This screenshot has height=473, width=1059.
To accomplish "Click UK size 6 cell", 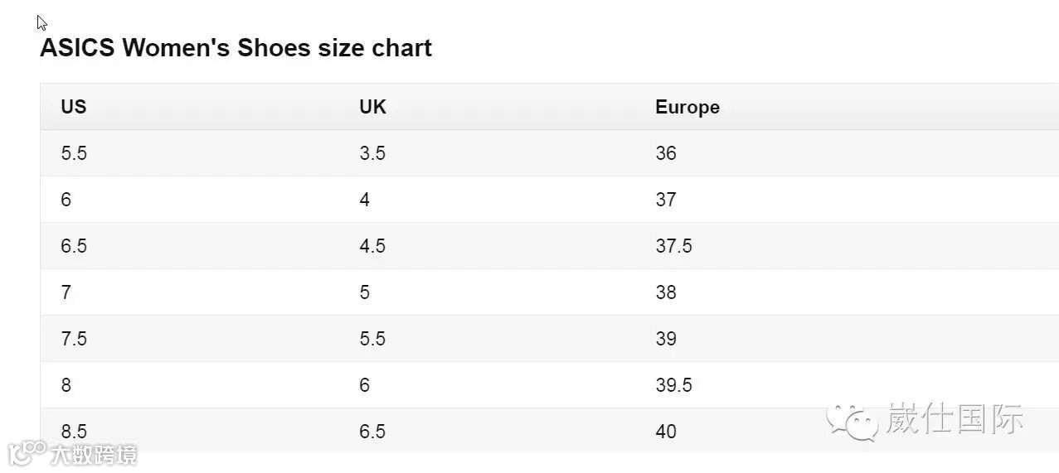I will [x=365, y=385].
